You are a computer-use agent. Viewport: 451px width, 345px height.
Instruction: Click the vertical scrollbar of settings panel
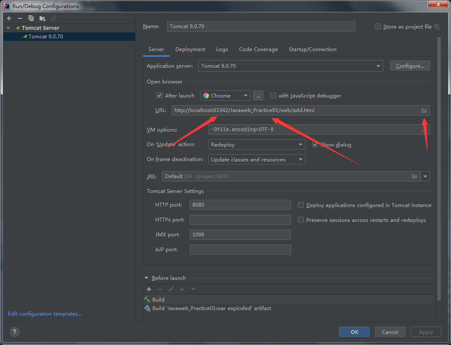pos(439,169)
